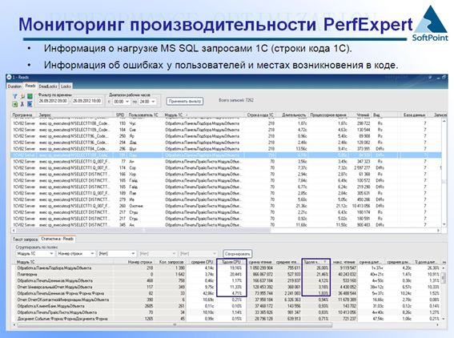Sort by Строка кода 1С column header
The width and height of the screenshot is (454, 338).
[260, 115]
